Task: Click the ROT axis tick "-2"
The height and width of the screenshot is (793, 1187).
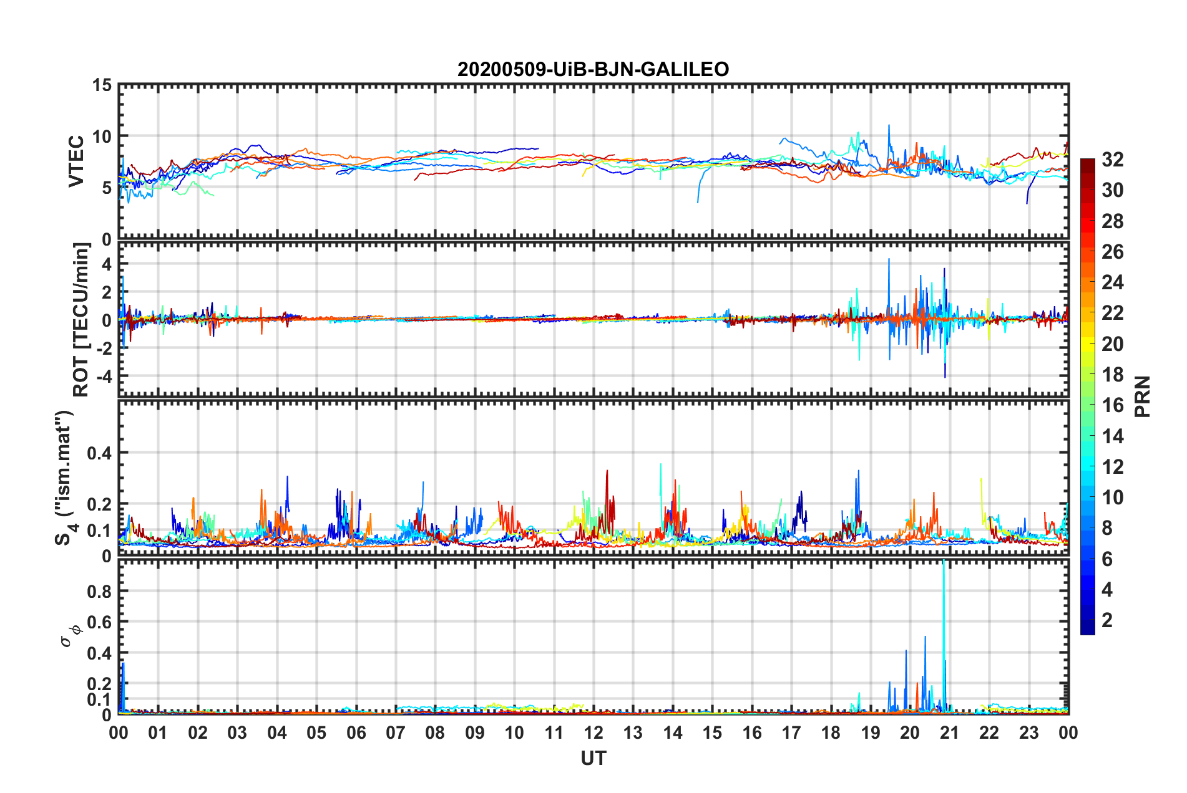Action: (x=104, y=348)
